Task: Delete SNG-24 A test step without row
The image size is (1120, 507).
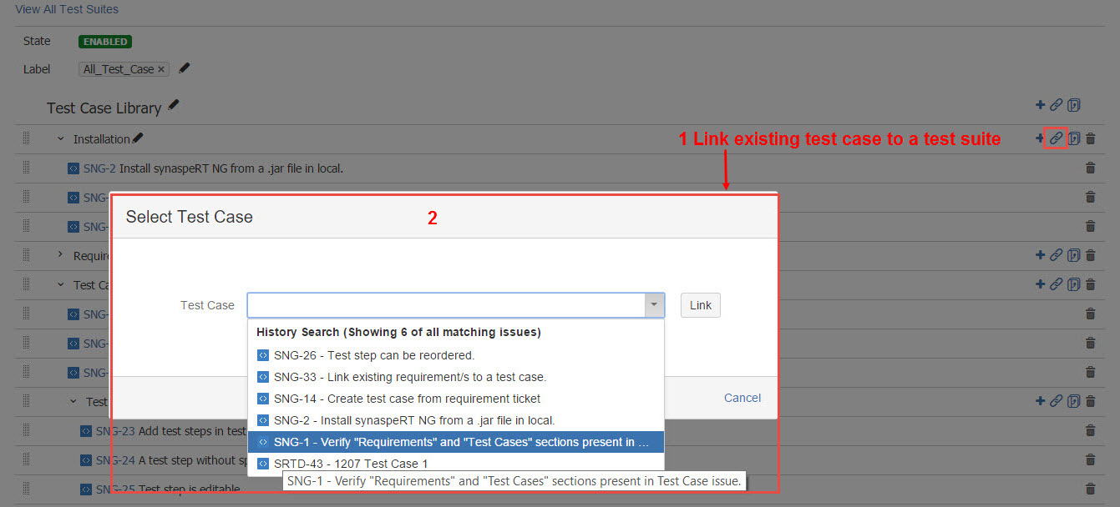Action: click(1090, 459)
